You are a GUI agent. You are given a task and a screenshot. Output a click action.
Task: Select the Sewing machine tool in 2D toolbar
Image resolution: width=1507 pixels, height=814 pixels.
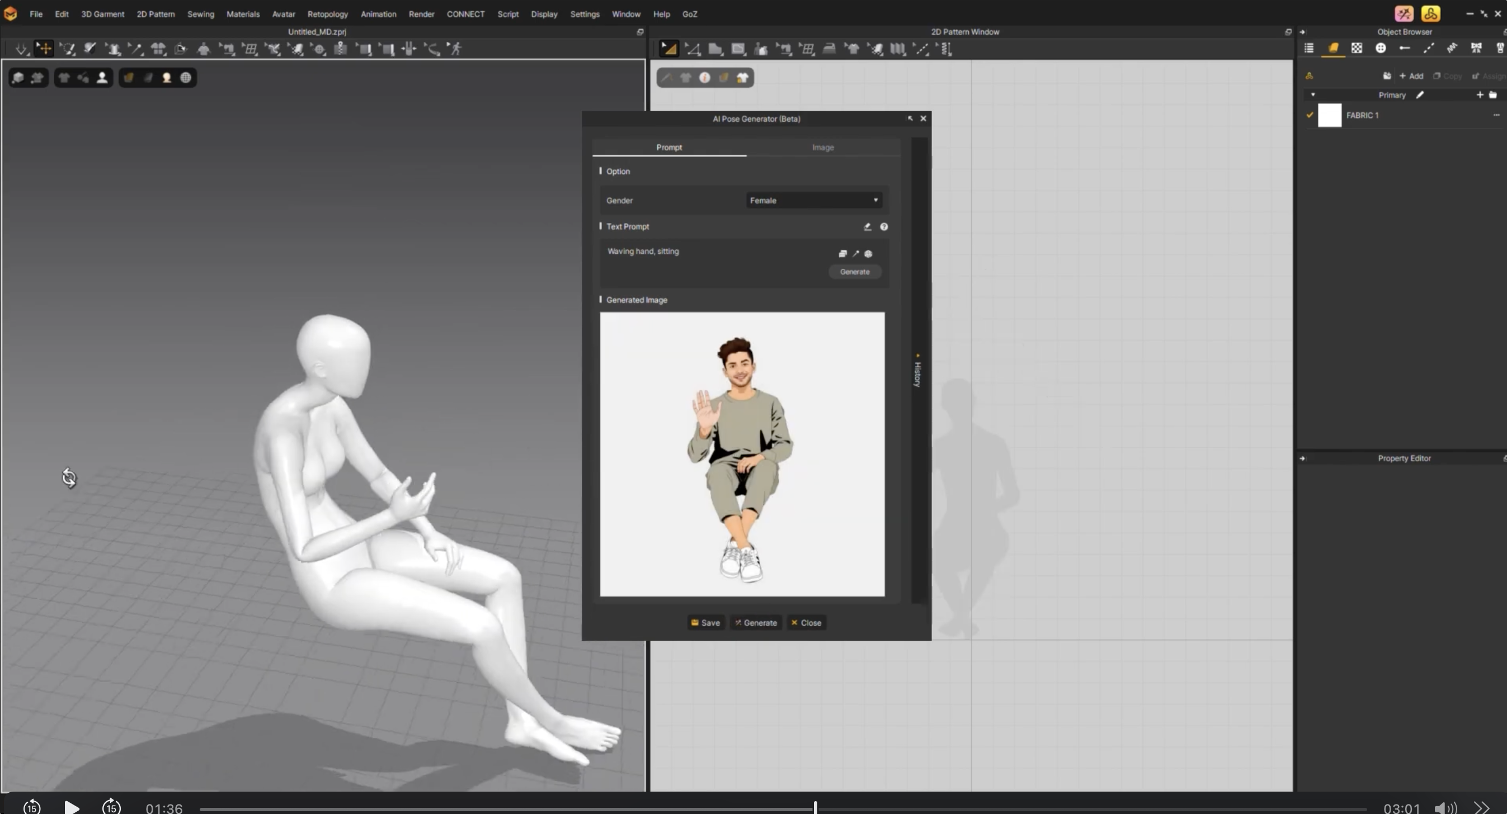pos(785,49)
